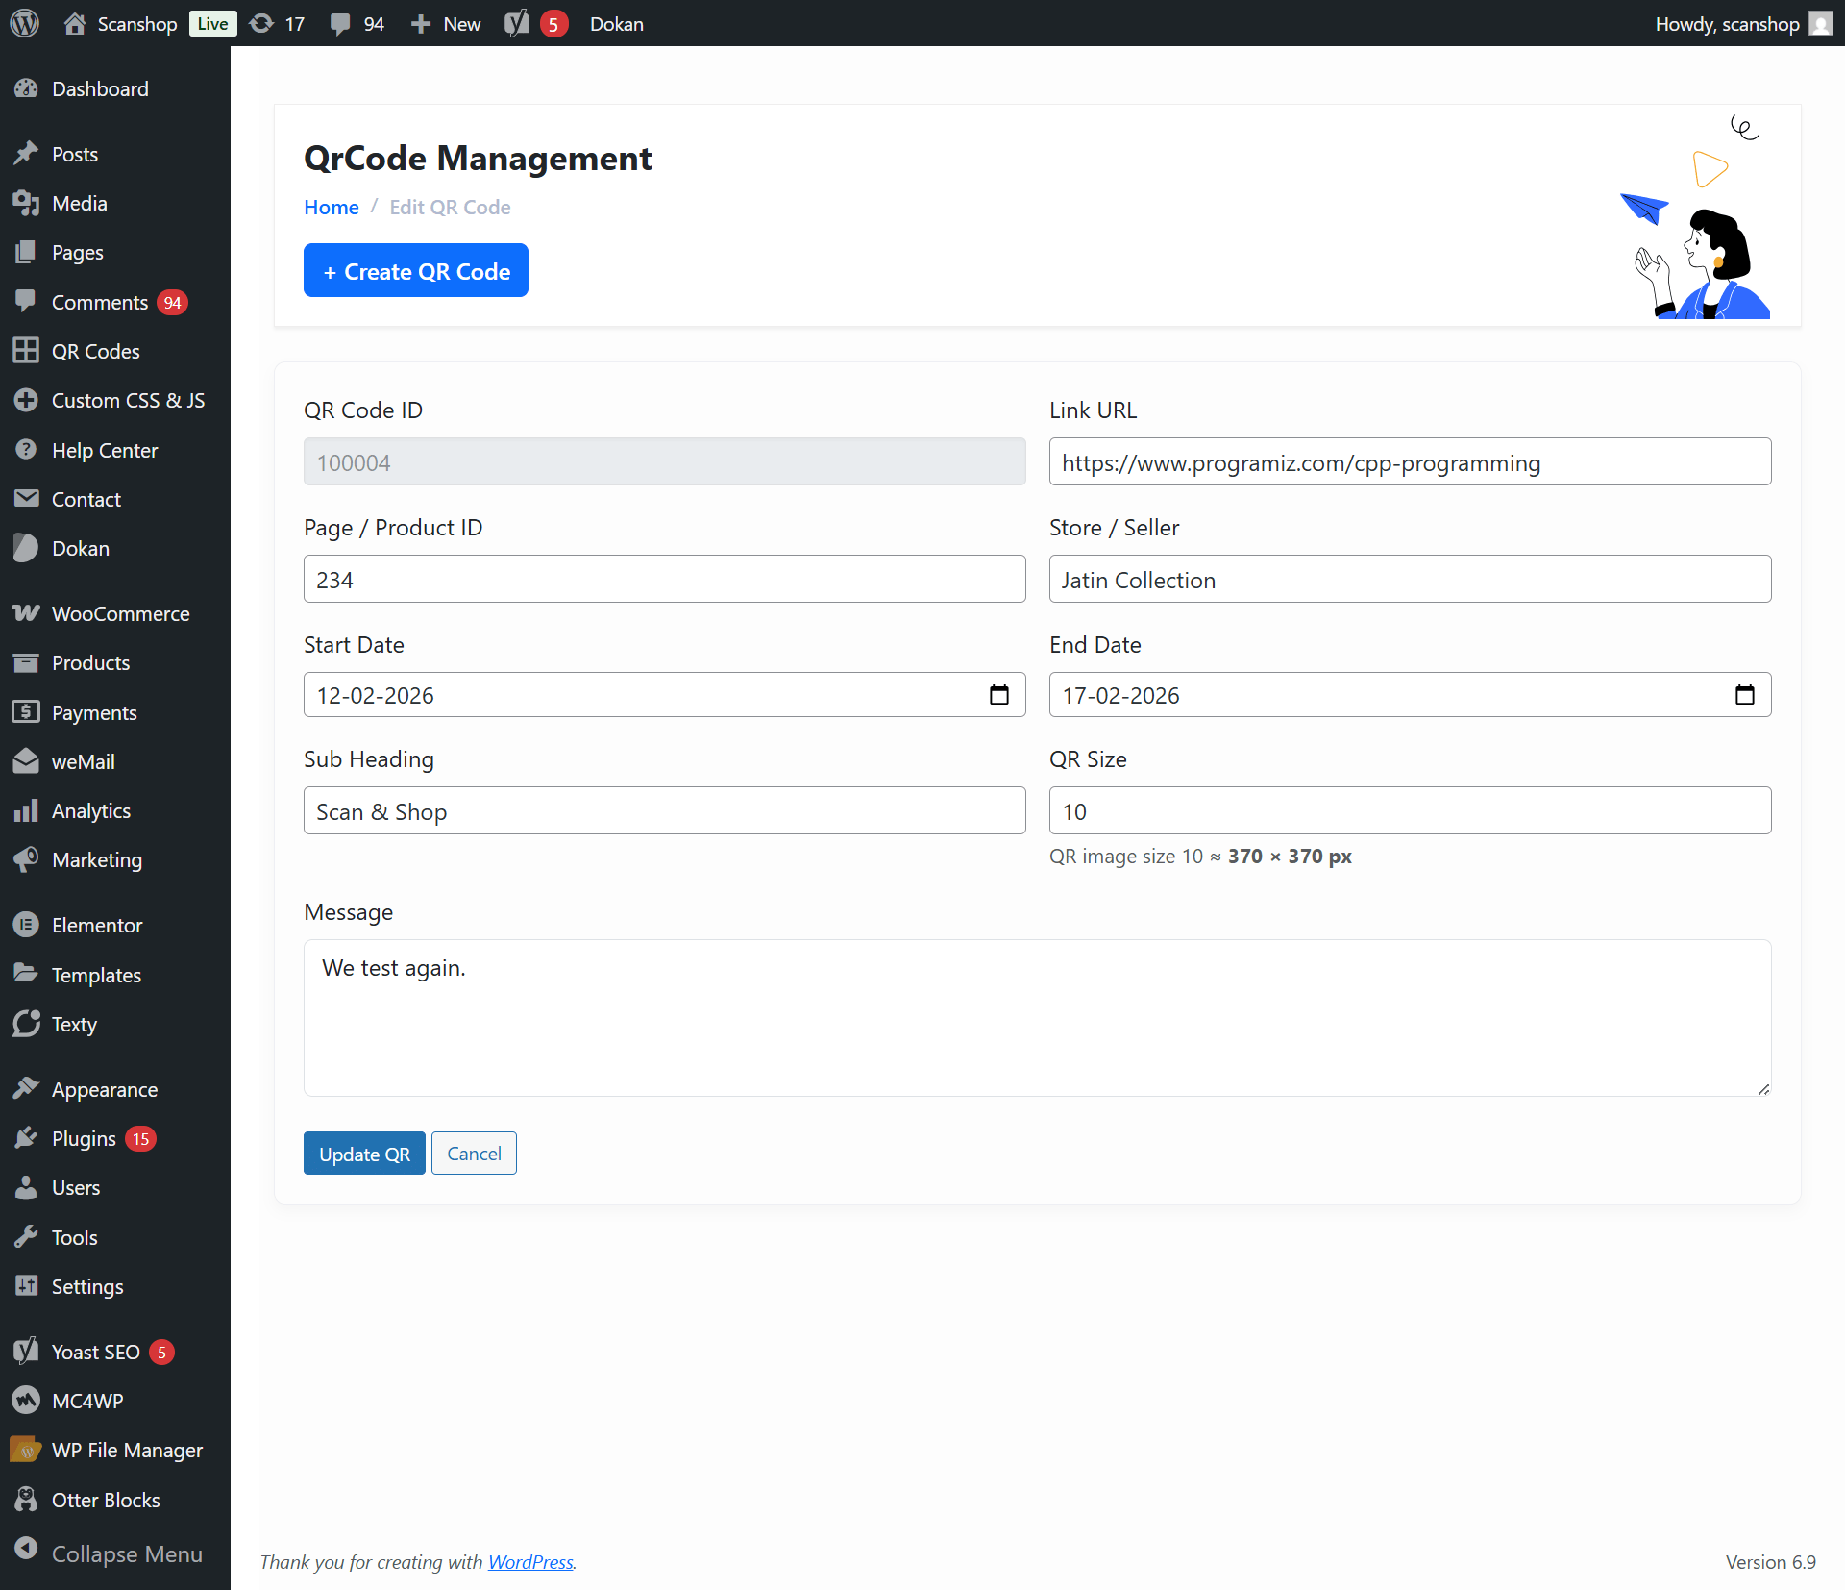Click the Cancel button
This screenshot has width=1845, height=1590.
coord(474,1154)
